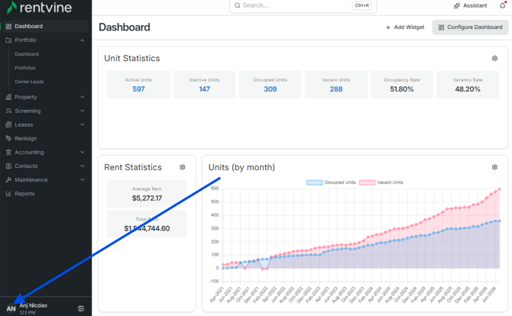The width and height of the screenshot is (512, 316).
Task: Click the Configure Dashboard button
Action: click(470, 27)
